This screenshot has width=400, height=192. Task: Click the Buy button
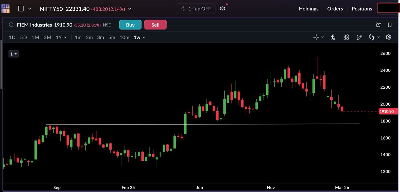pyautogui.click(x=130, y=25)
